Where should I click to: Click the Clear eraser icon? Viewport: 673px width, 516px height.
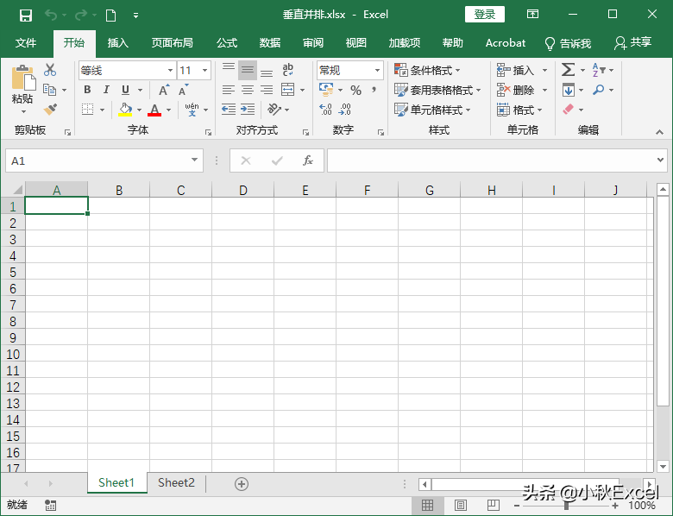(x=568, y=110)
